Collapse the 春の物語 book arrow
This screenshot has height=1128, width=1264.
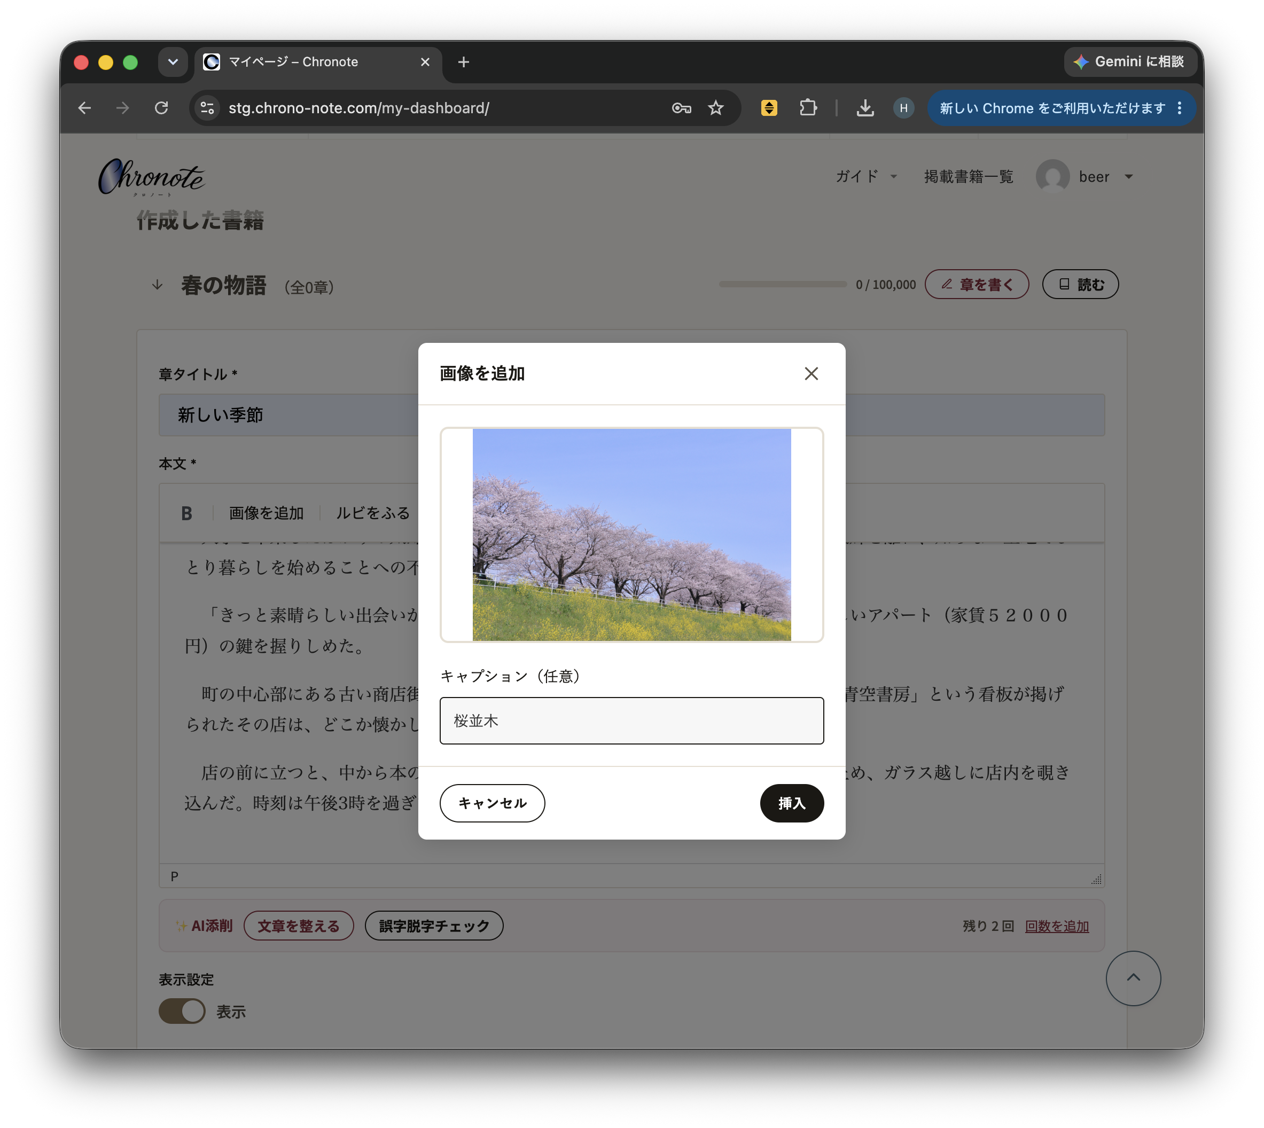click(x=158, y=285)
